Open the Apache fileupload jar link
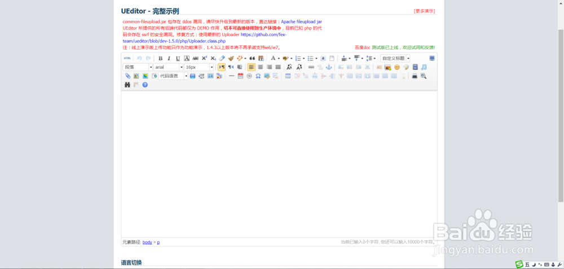The image size is (564, 269). [x=301, y=21]
